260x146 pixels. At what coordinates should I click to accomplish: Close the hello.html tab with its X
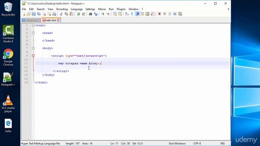point(58,20)
